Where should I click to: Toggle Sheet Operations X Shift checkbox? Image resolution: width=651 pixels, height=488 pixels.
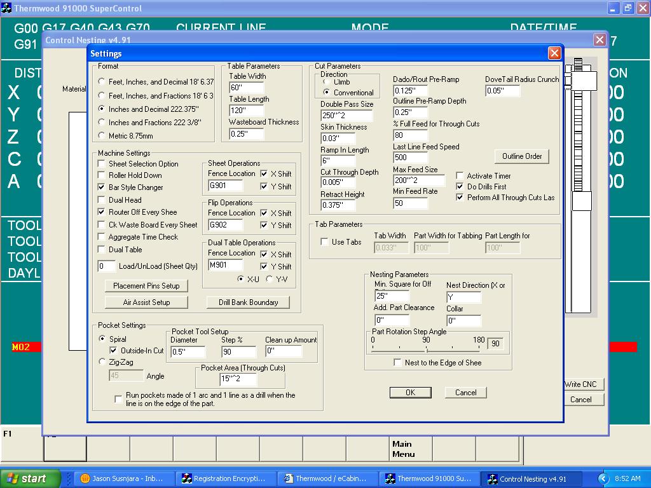coord(264,173)
